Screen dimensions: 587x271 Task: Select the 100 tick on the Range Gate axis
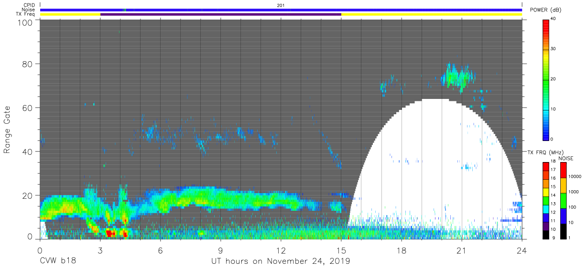24,22
